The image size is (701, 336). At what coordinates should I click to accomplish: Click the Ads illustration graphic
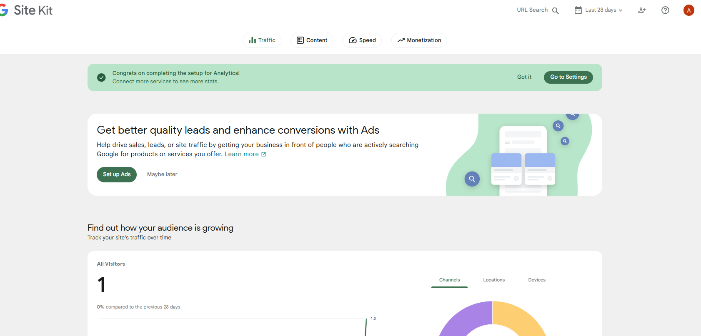pyautogui.click(x=519, y=155)
